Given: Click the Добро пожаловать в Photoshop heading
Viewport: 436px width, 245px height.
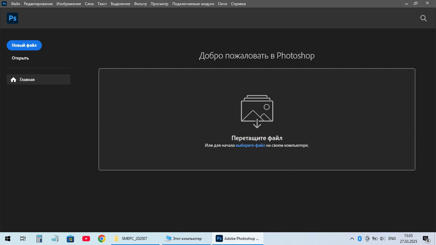Looking at the screenshot, I should (257, 56).
